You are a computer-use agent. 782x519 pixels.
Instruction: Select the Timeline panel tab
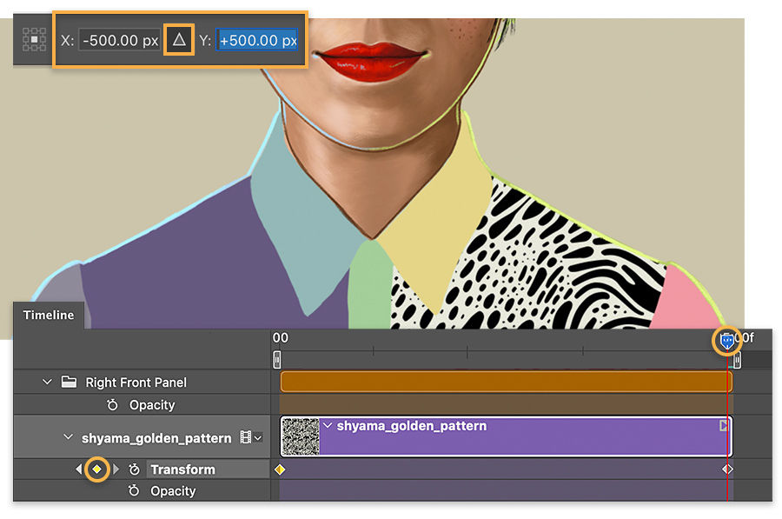point(48,316)
